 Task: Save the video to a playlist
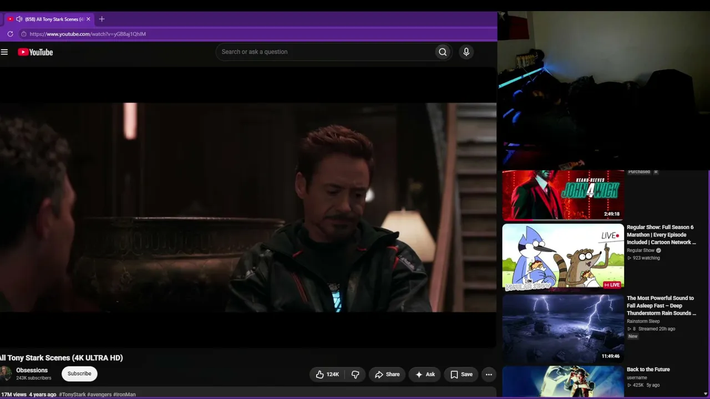461,375
